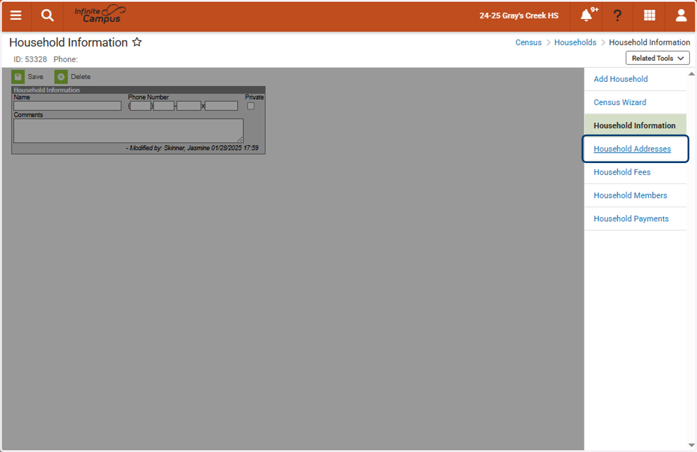The image size is (697, 452).
Task: Click the green Save icon
Action: [18, 77]
